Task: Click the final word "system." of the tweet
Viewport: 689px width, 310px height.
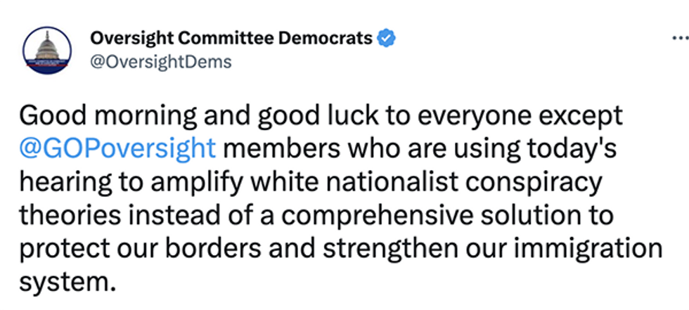Action: tap(68, 283)
